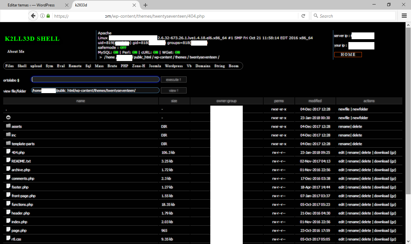The image size is (411, 244).
Task: Click the page.php file icon
Action: [8, 230]
